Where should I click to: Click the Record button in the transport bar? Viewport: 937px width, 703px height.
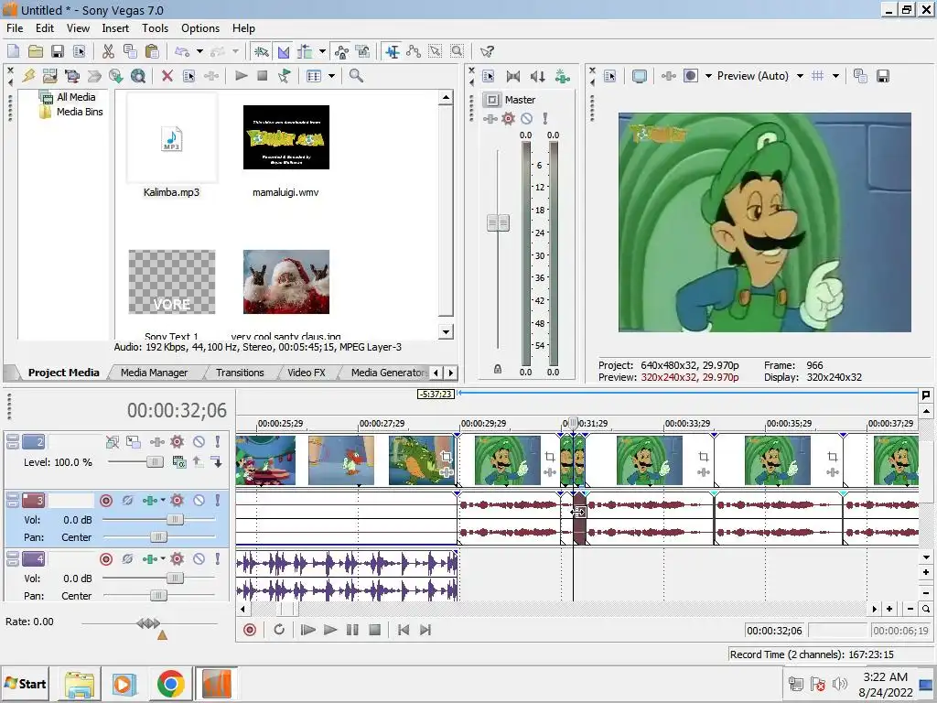pos(250,630)
